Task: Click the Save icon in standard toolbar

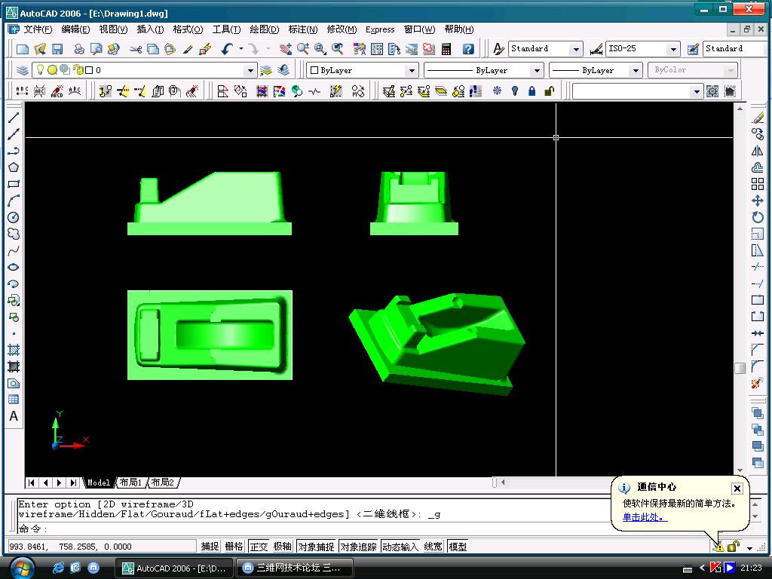Action: point(57,49)
